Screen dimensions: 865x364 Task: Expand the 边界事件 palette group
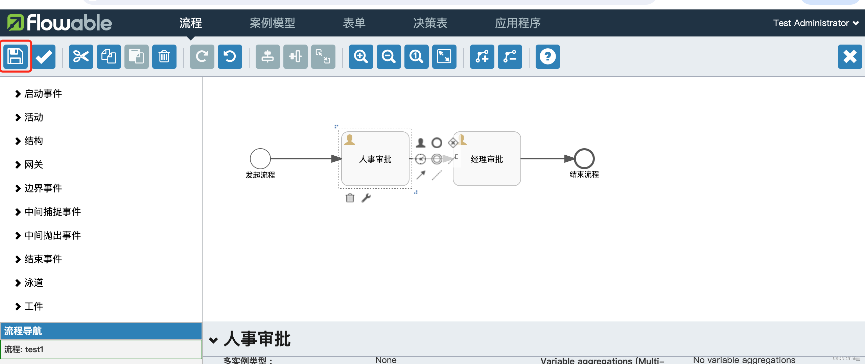39,188
